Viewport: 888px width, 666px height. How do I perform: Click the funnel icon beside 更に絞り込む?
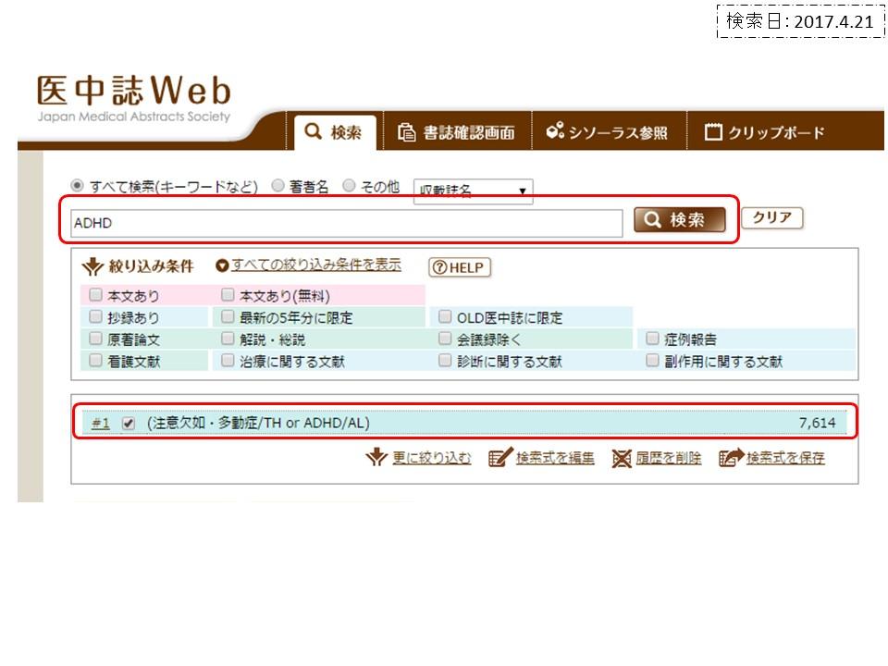pos(376,456)
